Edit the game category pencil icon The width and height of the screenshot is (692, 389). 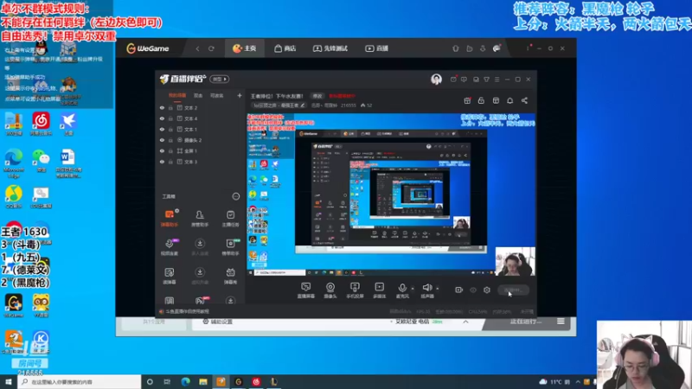[302, 105]
